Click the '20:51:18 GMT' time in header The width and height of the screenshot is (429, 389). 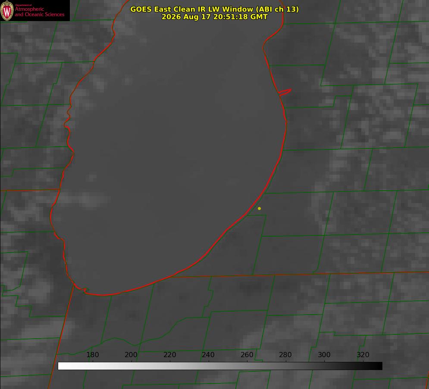click(x=241, y=17)
